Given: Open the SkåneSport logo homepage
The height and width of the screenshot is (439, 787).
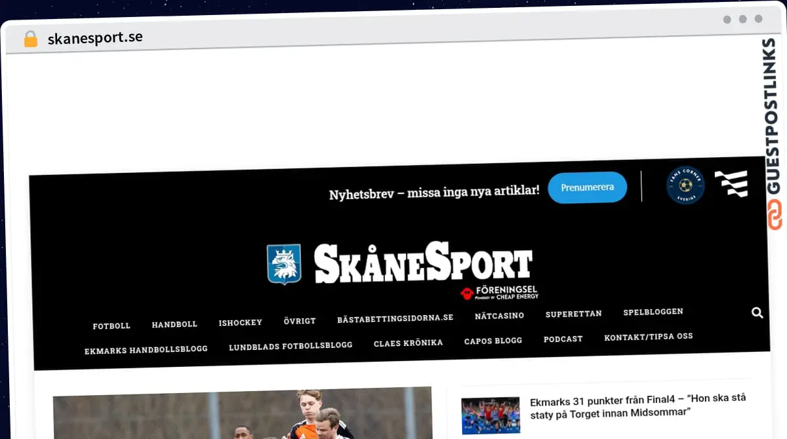Looking at the screenshot, I should tap(423, 263).
